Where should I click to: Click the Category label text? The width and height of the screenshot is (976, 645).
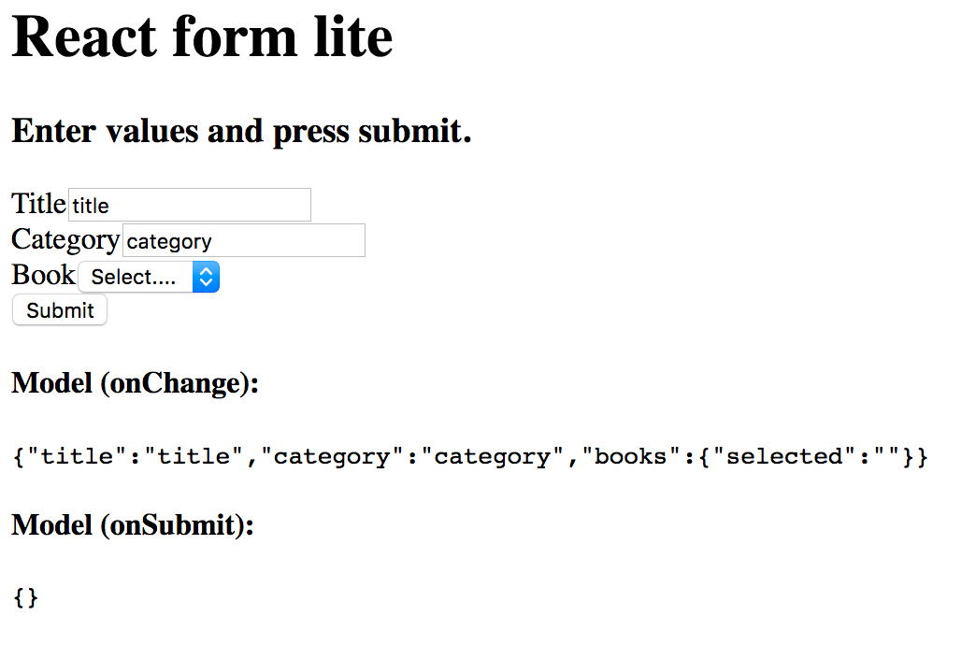[x=65, y=239]
